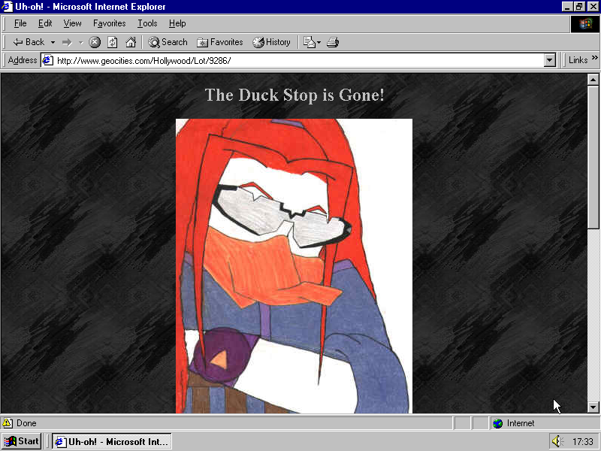Click the scrollbar up arrow
Screen dimensions: 601x451
point(593,80)
